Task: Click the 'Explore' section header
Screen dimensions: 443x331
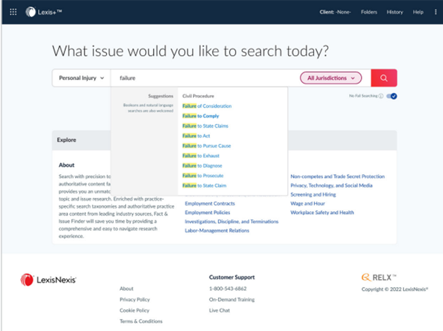Action: tap(67, 140)
